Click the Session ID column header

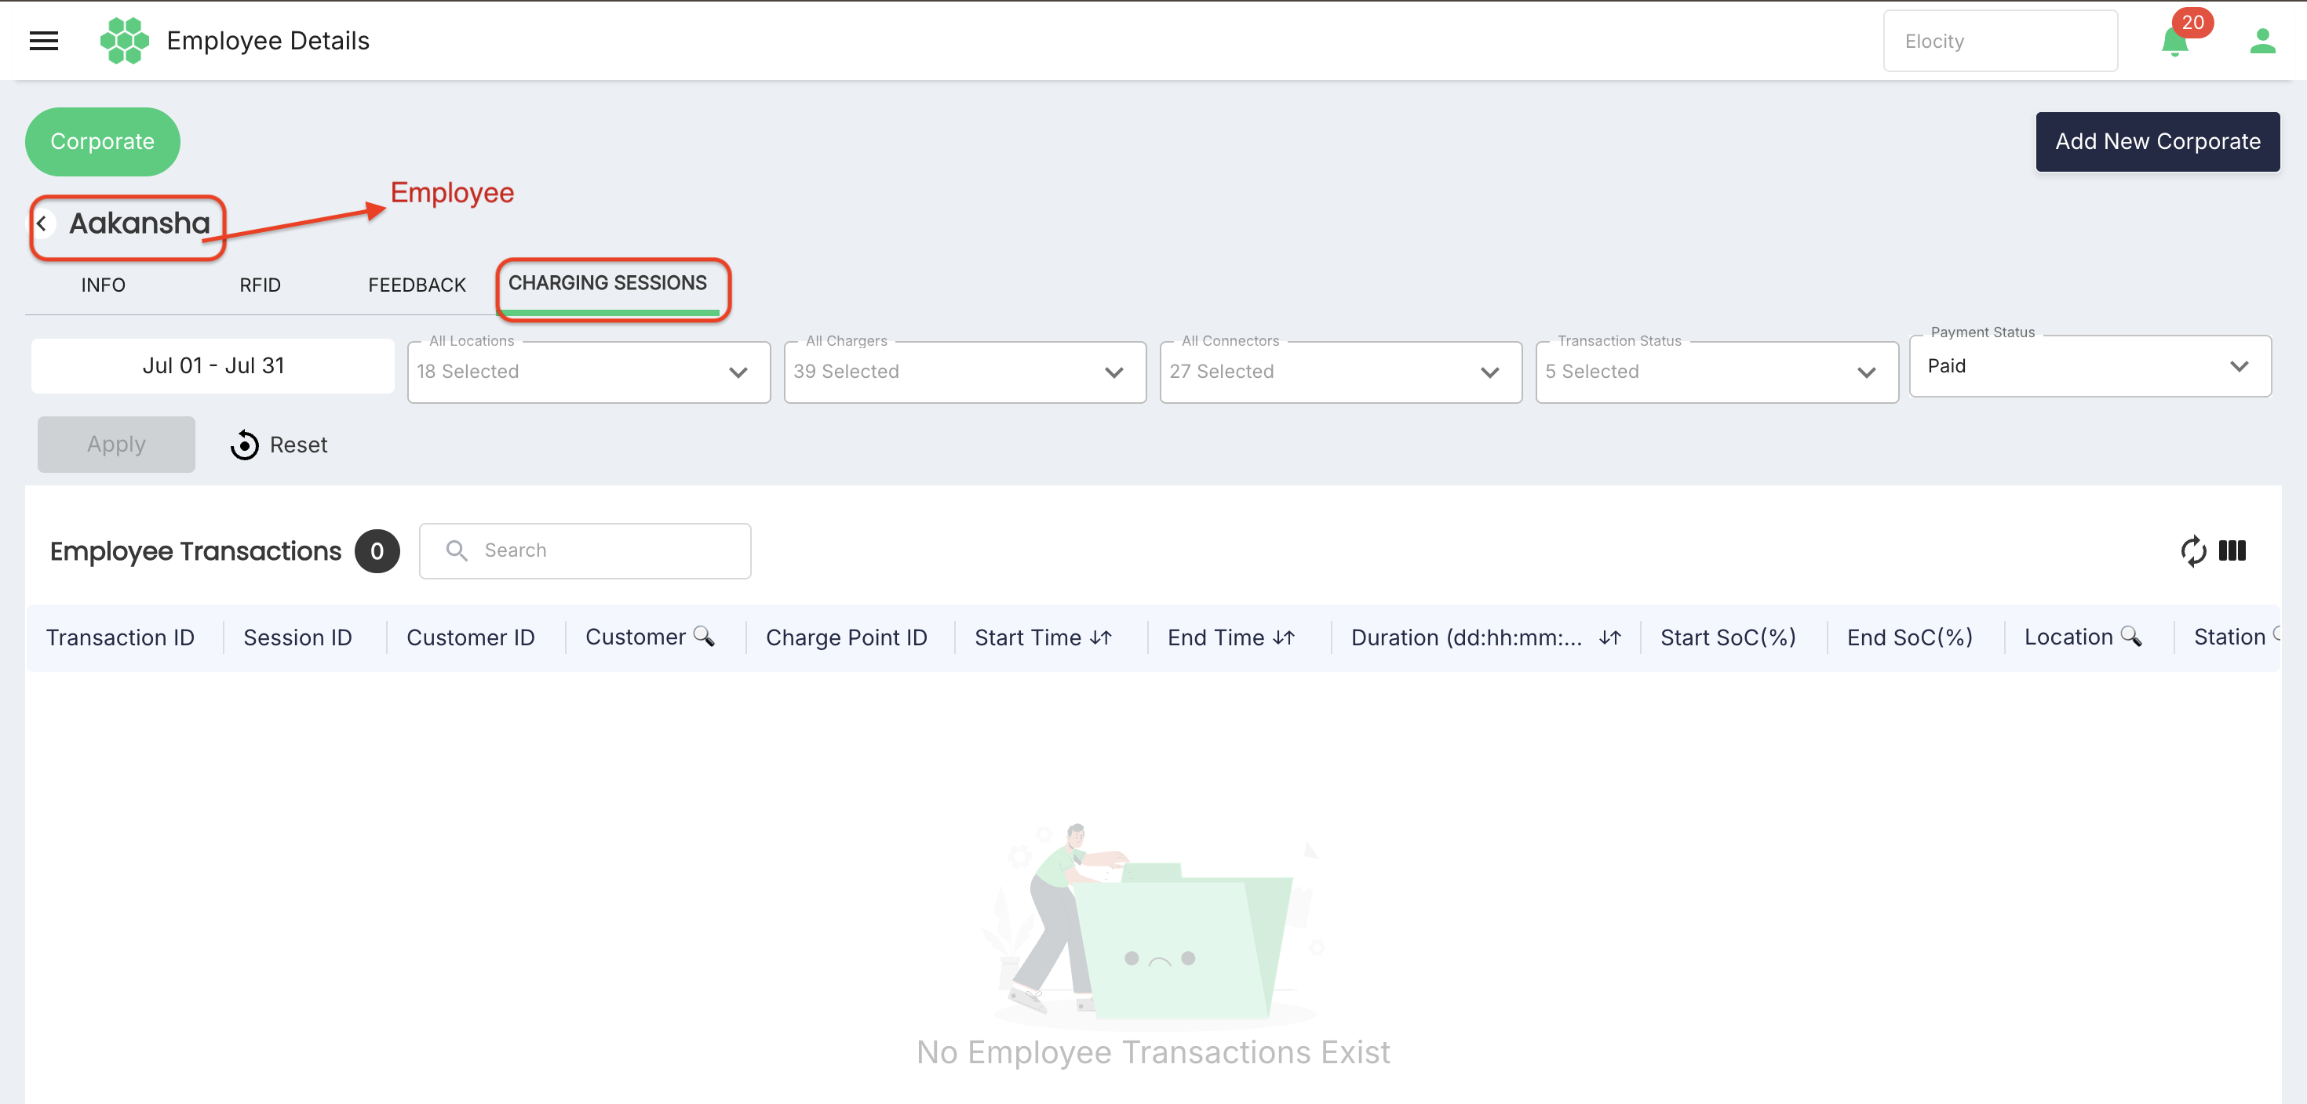click(297, 637)
